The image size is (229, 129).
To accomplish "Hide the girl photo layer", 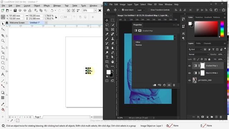I will pyautogui.click(x=189, y=80).
